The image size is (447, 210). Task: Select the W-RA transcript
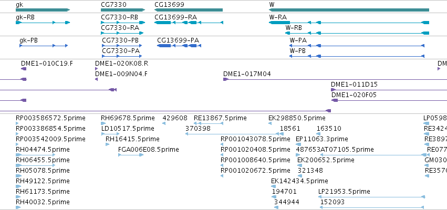(349, 23)
